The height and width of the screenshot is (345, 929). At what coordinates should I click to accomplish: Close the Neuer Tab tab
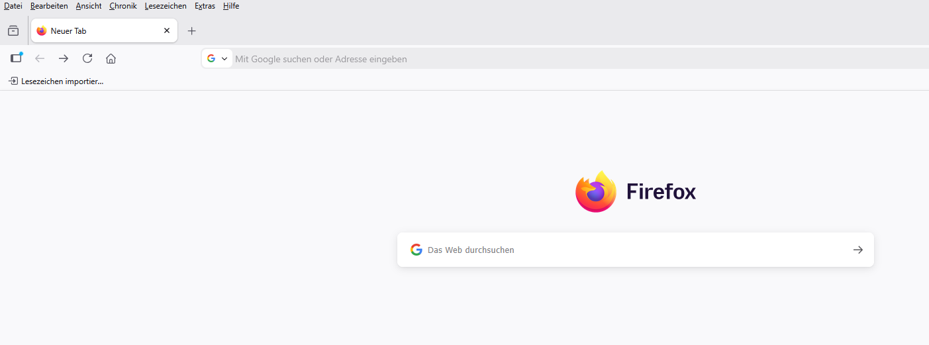click(x=167, y=31)
